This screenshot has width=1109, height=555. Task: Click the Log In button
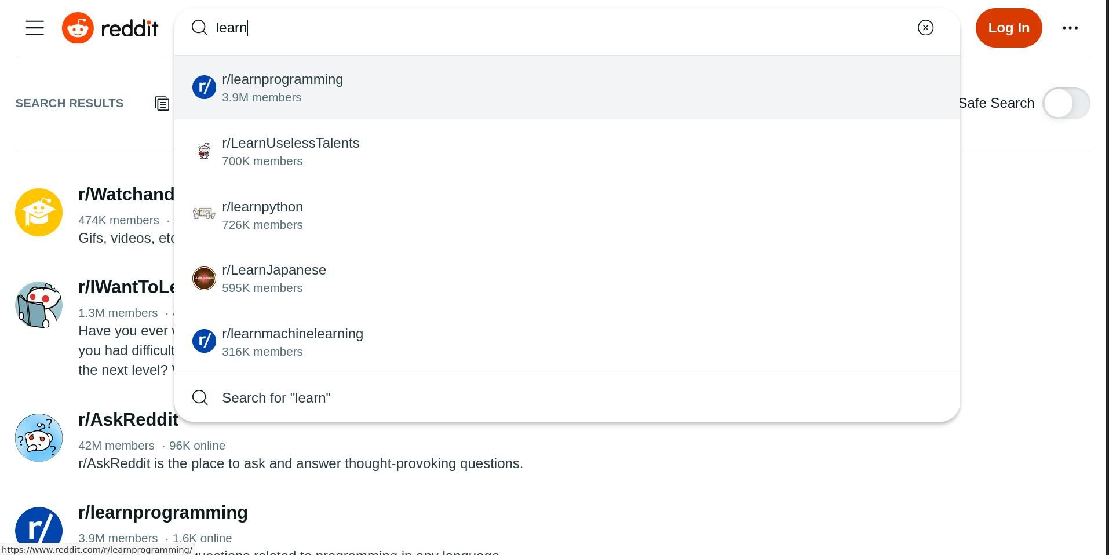(1008, 27)
